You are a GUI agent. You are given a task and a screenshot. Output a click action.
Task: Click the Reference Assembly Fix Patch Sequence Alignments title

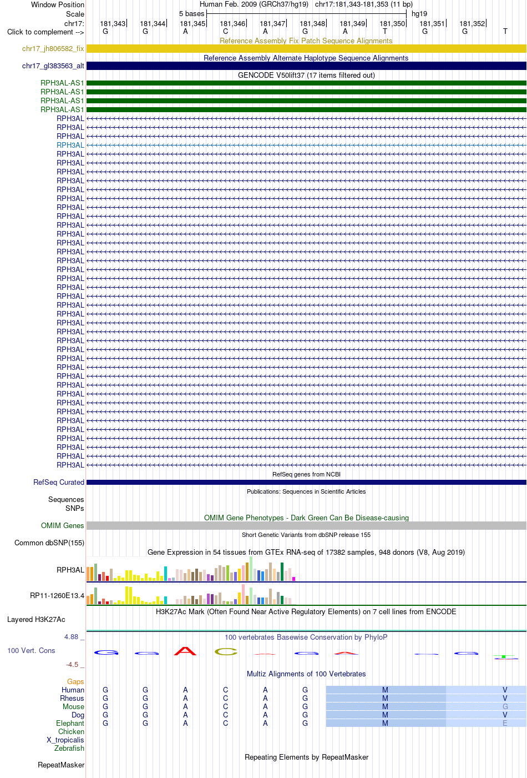tap(306, 41)
